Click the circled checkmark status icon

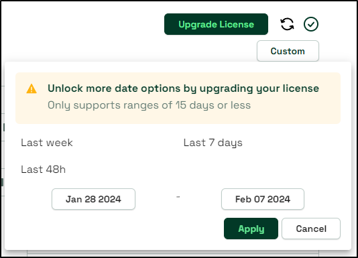pyautogui.click(x=311, y=24)
